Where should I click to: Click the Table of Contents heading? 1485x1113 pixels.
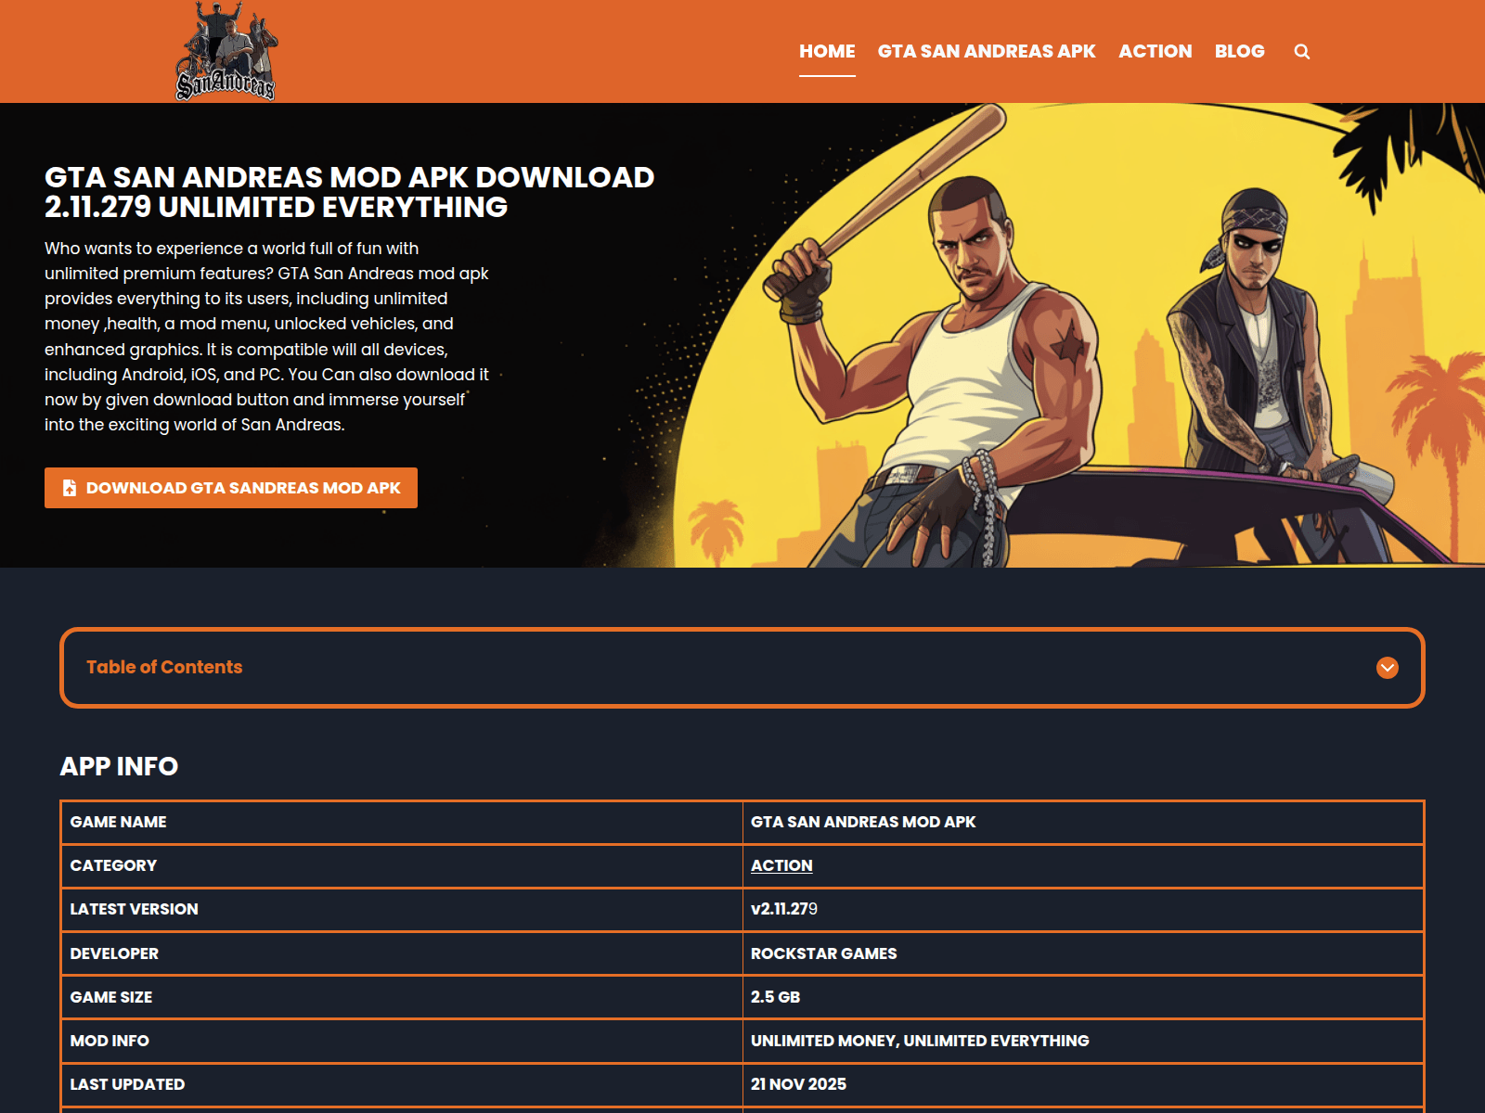tap(164, 667)
